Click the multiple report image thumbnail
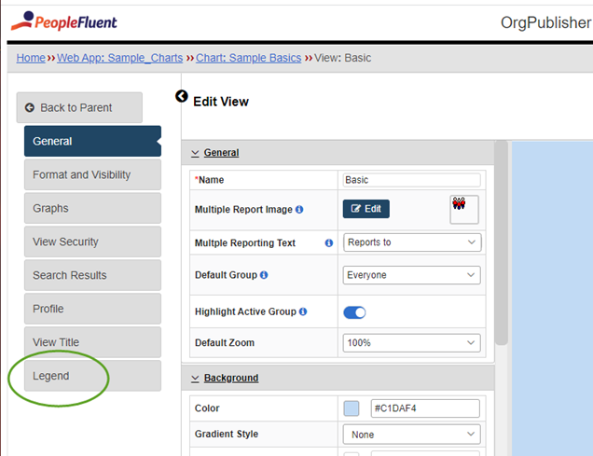This screenshot has width=593, height=456. tap(464, 210)
